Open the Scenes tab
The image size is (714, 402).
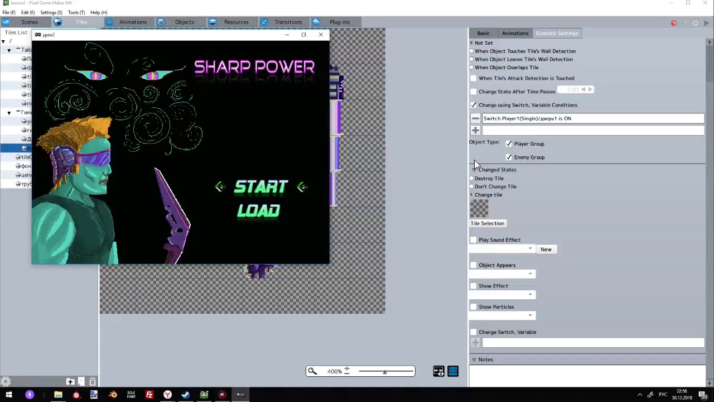(30, 22)
